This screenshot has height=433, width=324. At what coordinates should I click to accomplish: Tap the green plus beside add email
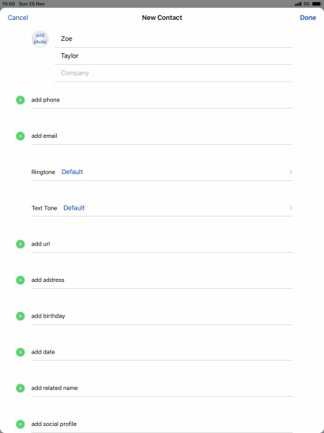pyautogui.click(x=20, y=136)
